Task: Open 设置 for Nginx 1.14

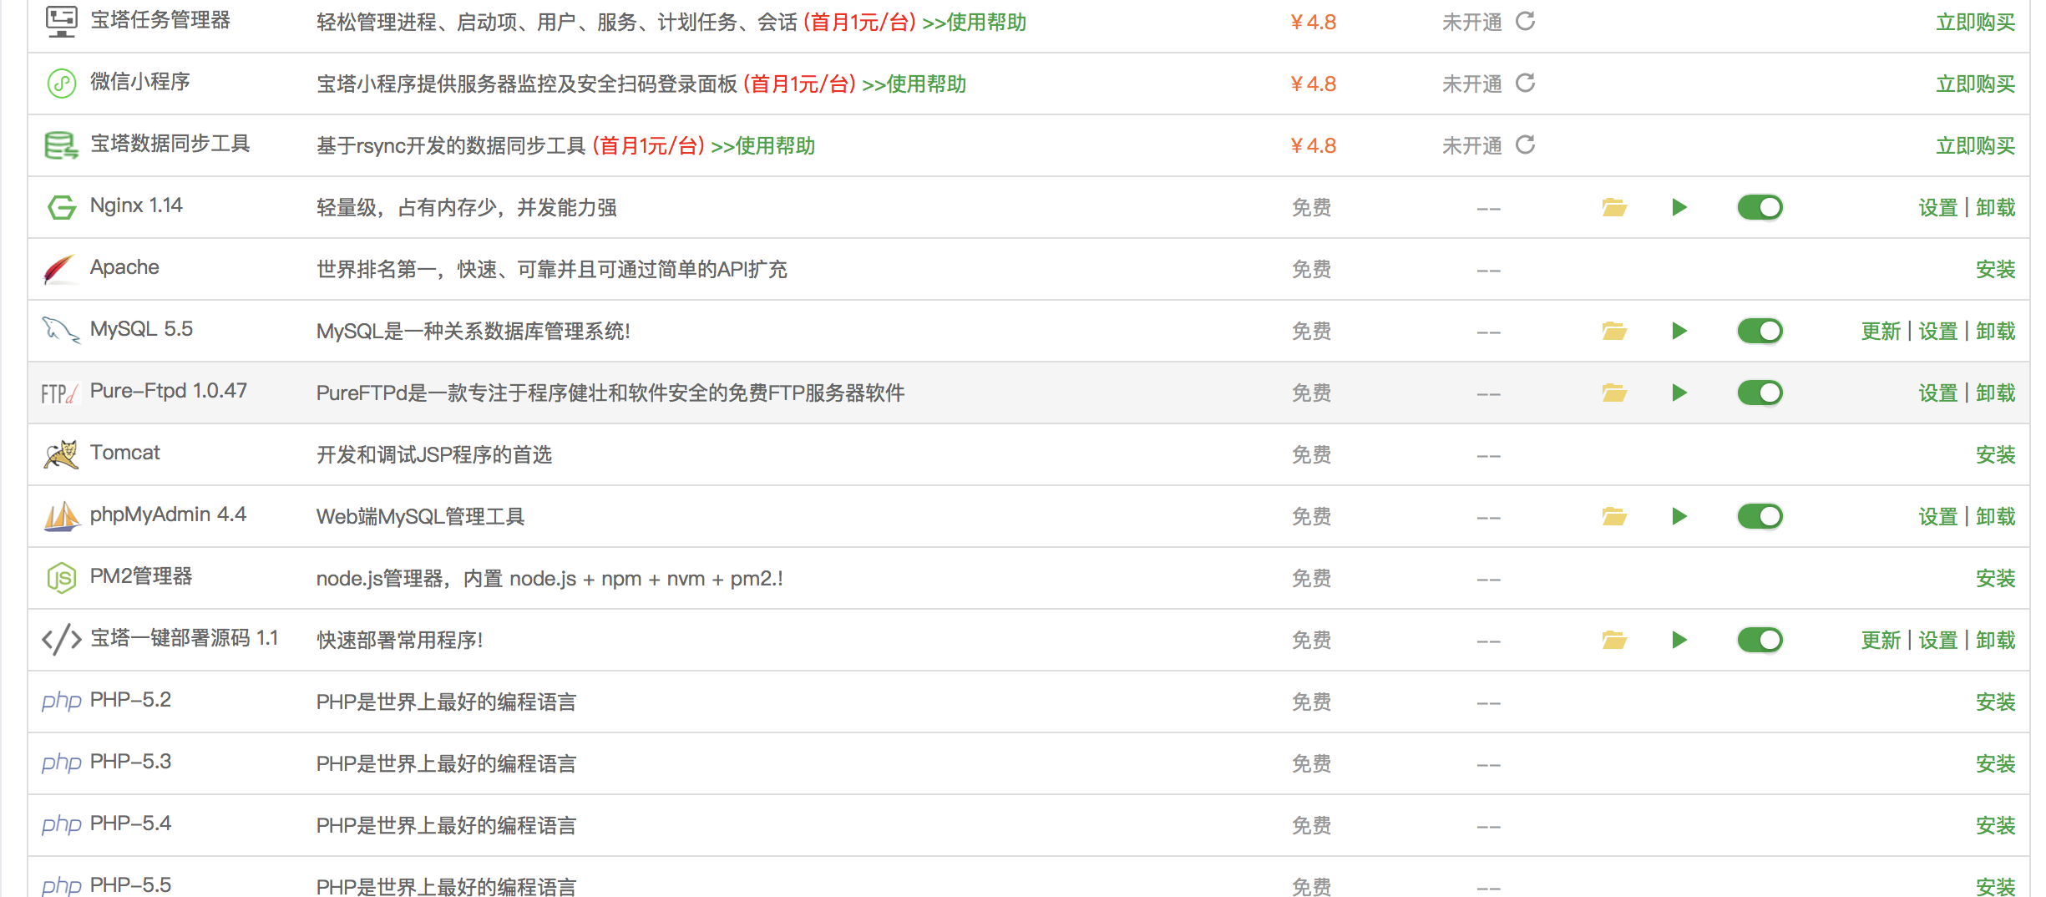Action: pyautogui.click(x=1937, y=208)
